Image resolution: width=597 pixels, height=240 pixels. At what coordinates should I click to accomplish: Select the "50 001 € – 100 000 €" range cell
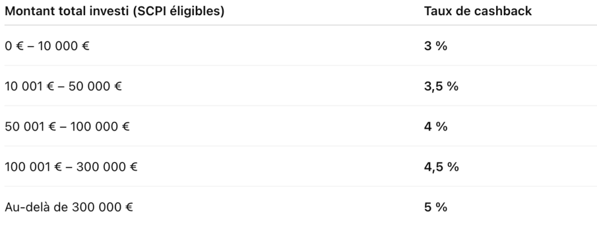click(67, 126)
